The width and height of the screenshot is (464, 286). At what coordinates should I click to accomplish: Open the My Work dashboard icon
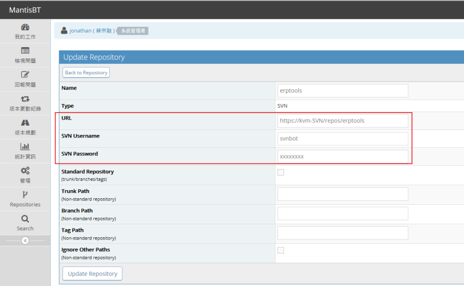(x=25, y=27)
